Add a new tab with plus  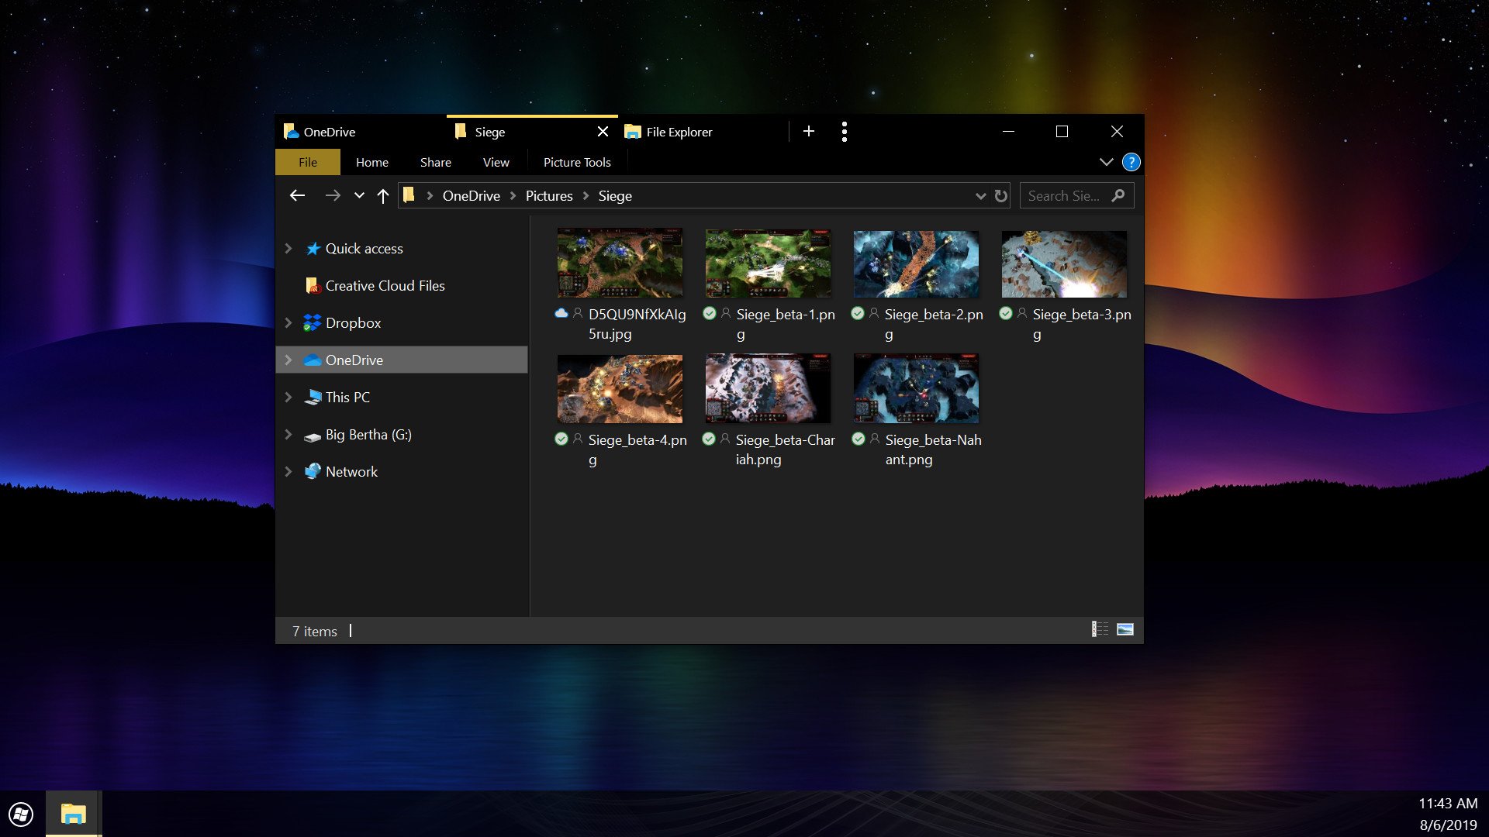tap(809, 132)
